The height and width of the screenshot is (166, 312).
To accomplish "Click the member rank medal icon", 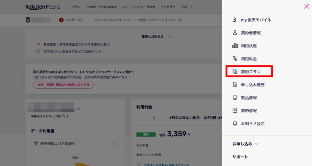I will [x=28, y=20].
